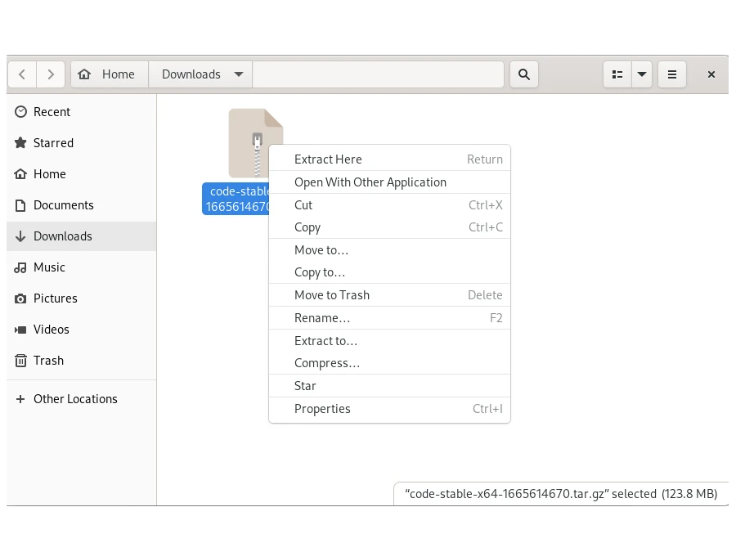Image resolution: width=736 pixels, height=552 pixels.
Task: Go to Home in the path bar
Action: tap(109, 74)
